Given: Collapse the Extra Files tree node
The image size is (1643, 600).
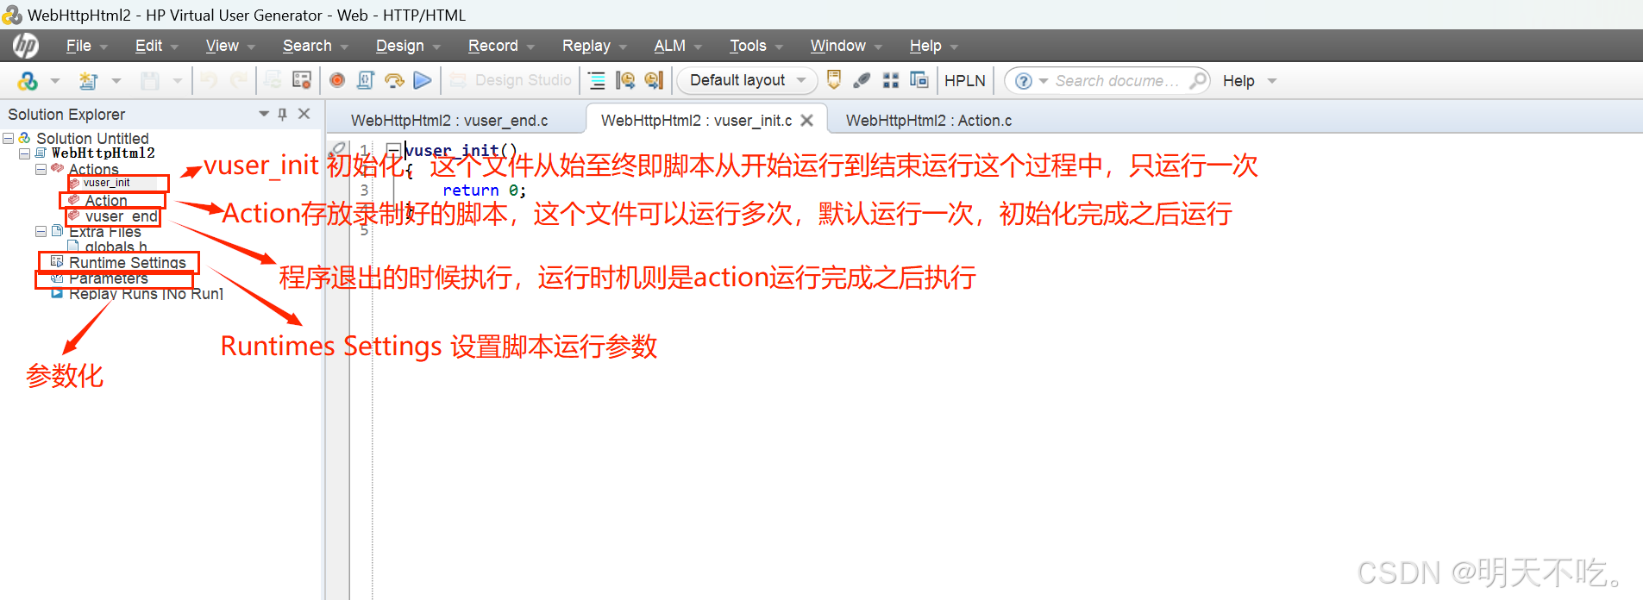Looking at the screenshot, I should [41, 231].
